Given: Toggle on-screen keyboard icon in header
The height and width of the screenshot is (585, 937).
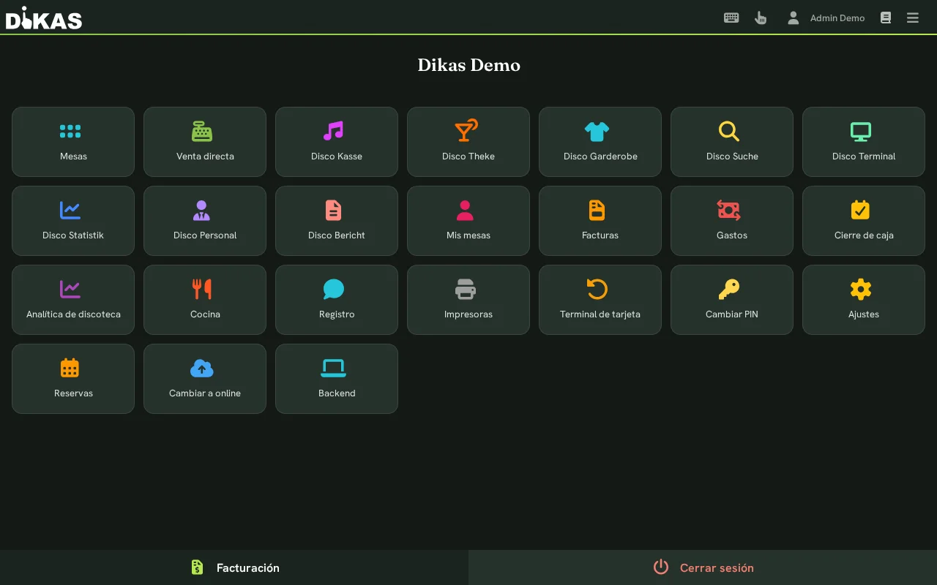Looking at the screenshot, I should point(731,18).
